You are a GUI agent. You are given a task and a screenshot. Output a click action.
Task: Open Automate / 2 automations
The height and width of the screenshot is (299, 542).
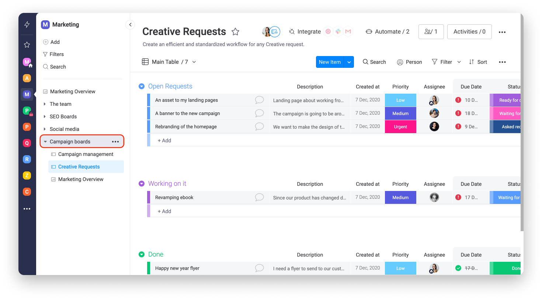(x=387, y=32)
